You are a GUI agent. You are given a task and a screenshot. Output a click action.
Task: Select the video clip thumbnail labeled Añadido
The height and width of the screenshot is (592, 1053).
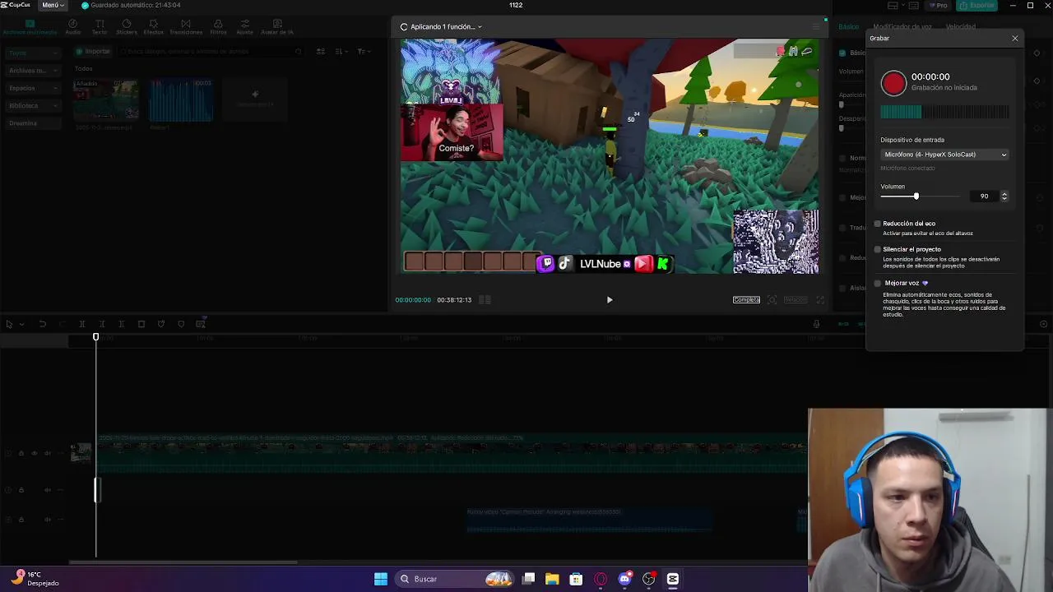[x=105, y=100]
